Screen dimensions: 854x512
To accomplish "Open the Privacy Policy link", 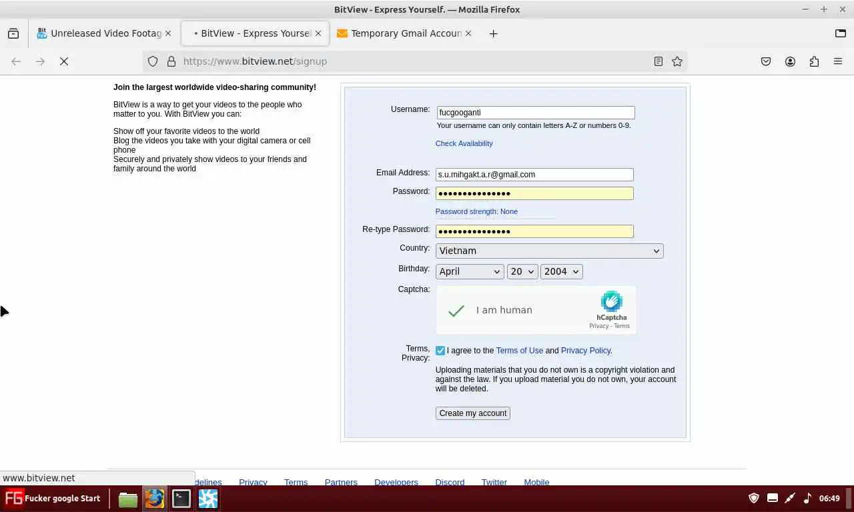I will click(x=586, y=351).
